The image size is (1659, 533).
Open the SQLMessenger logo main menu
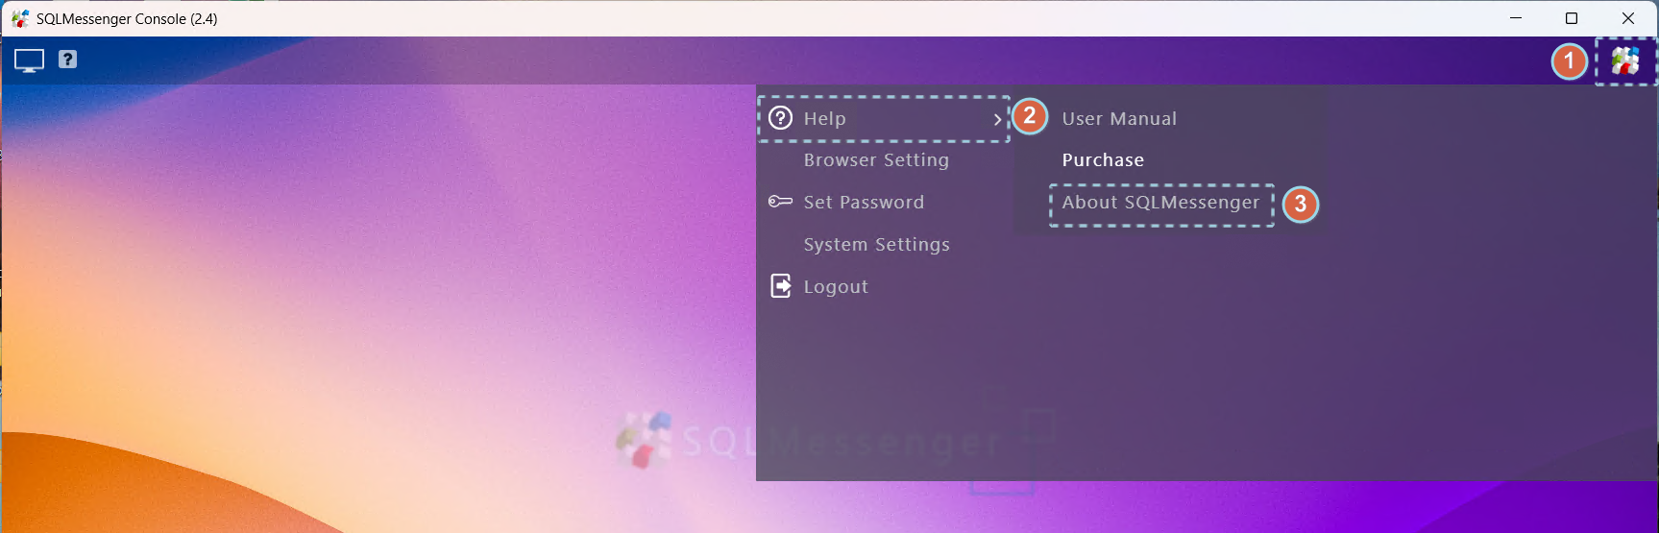click(1625, 61)
